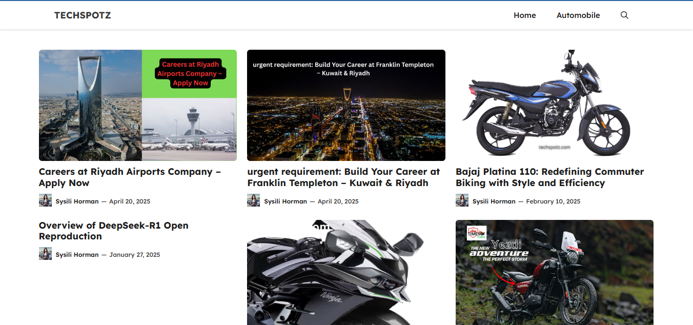Click author avatar under Riyadh Airports post

[45, 200]
